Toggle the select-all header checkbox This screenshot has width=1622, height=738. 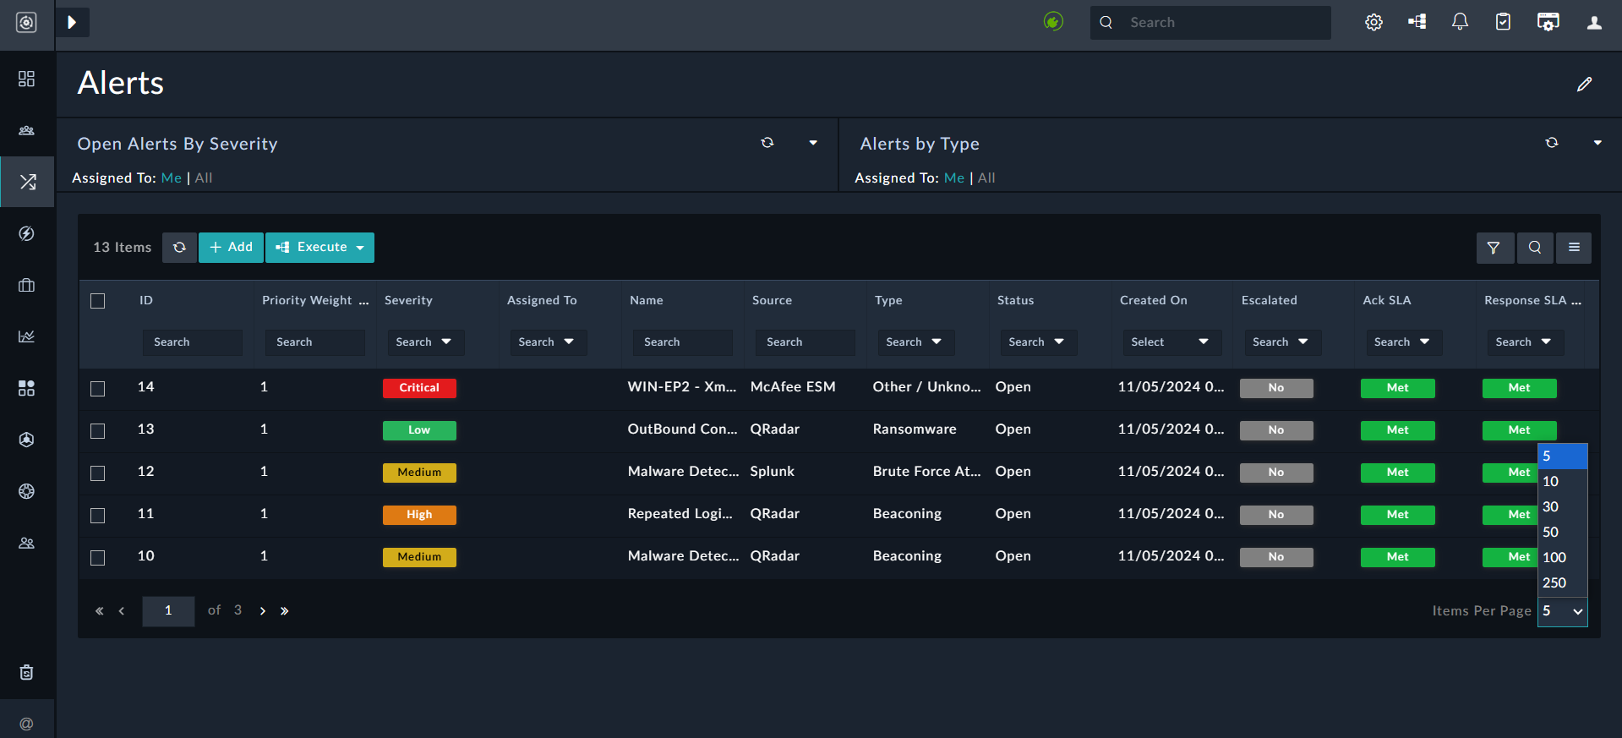98,301
